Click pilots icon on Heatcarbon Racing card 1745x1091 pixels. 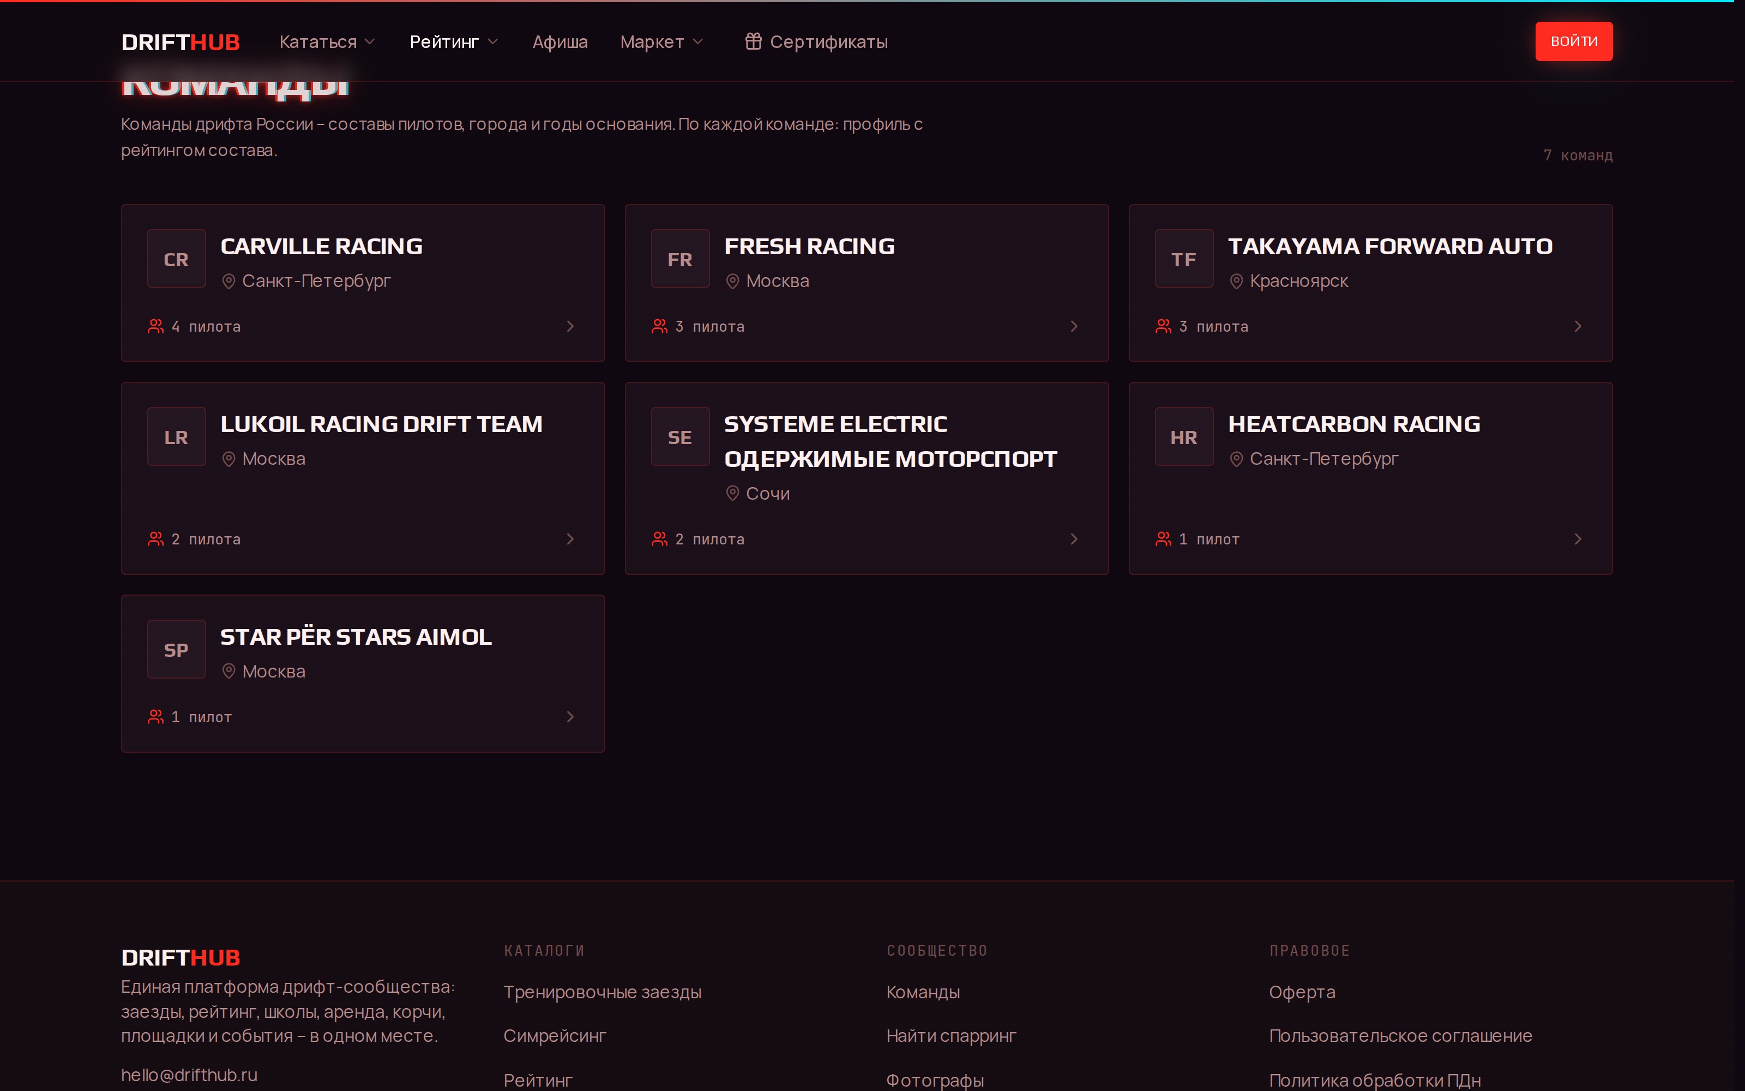pyautogui.click(x=1163, y=539)
